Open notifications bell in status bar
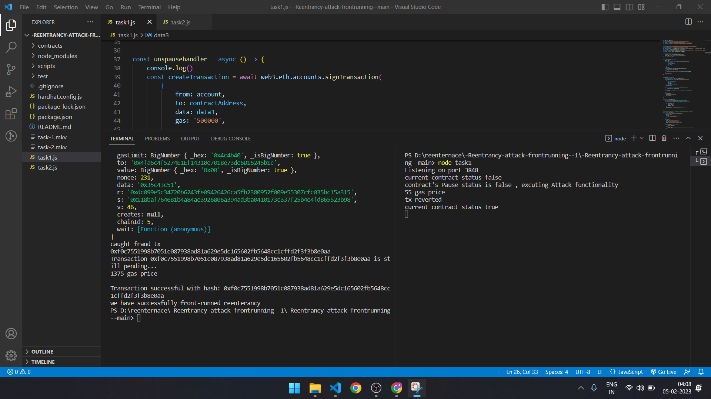The height and width of the screenshot is (399, 711). [701, 372]
